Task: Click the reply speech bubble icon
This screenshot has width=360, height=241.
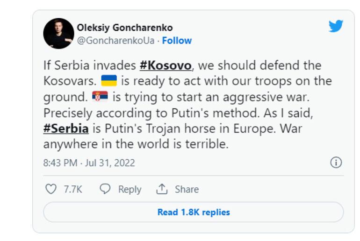Action: tap(105, 189)
